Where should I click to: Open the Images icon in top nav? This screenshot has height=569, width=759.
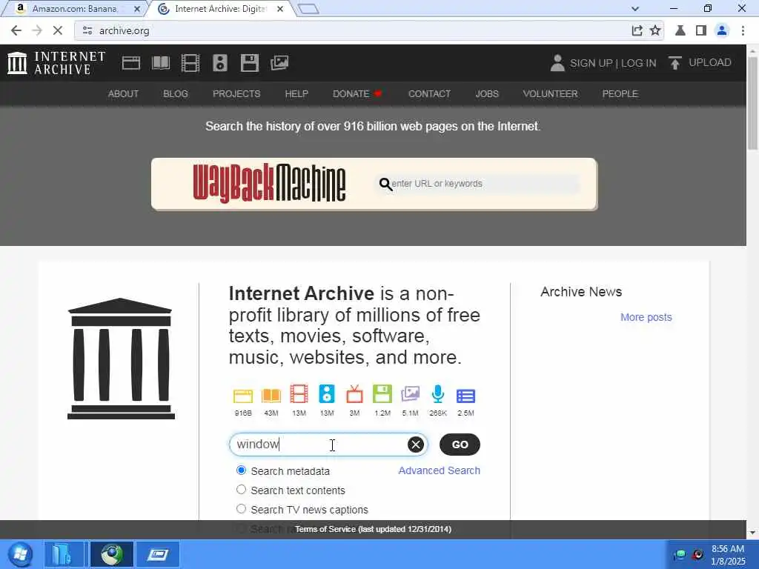279,63
